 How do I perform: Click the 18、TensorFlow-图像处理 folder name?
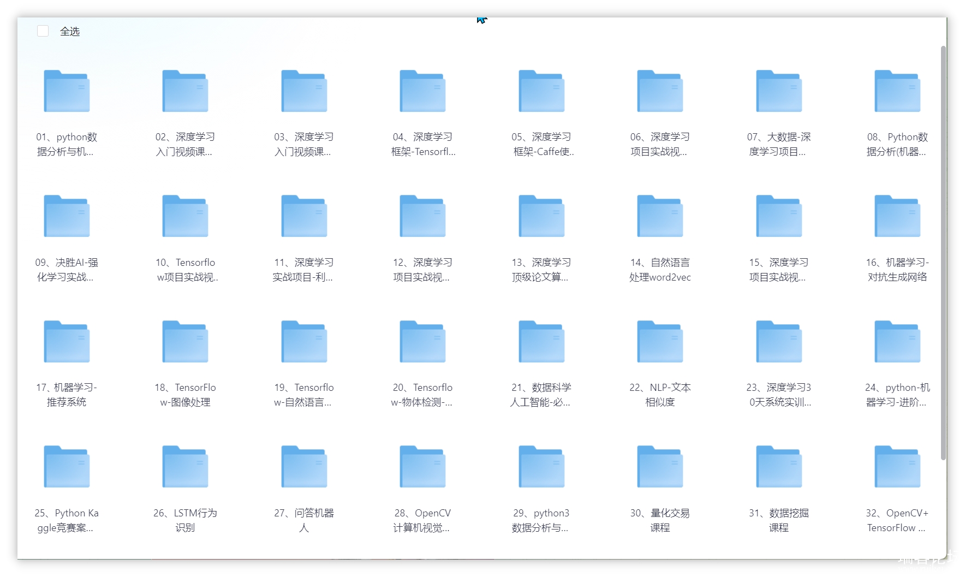pos(185,395)
